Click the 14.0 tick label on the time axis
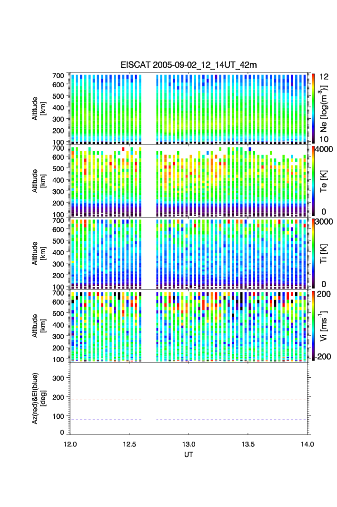The height and width of the screenshot is (507, 337). tap(307, 444)
